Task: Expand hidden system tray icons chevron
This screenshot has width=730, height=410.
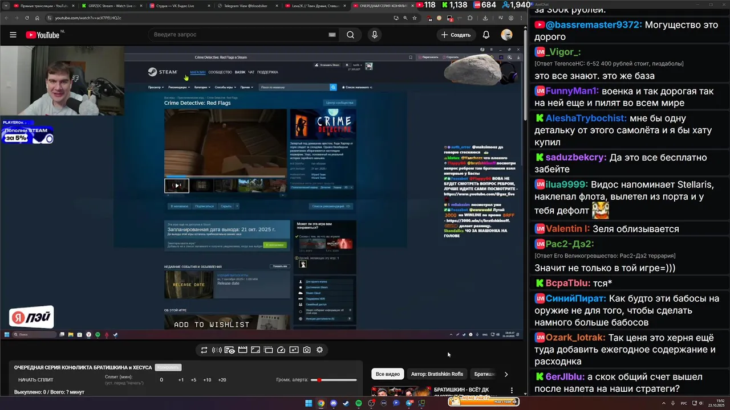Action: click(664, 403)
